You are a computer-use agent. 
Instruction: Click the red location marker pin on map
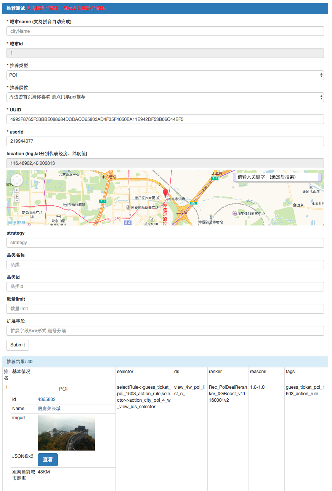point(165,193)
